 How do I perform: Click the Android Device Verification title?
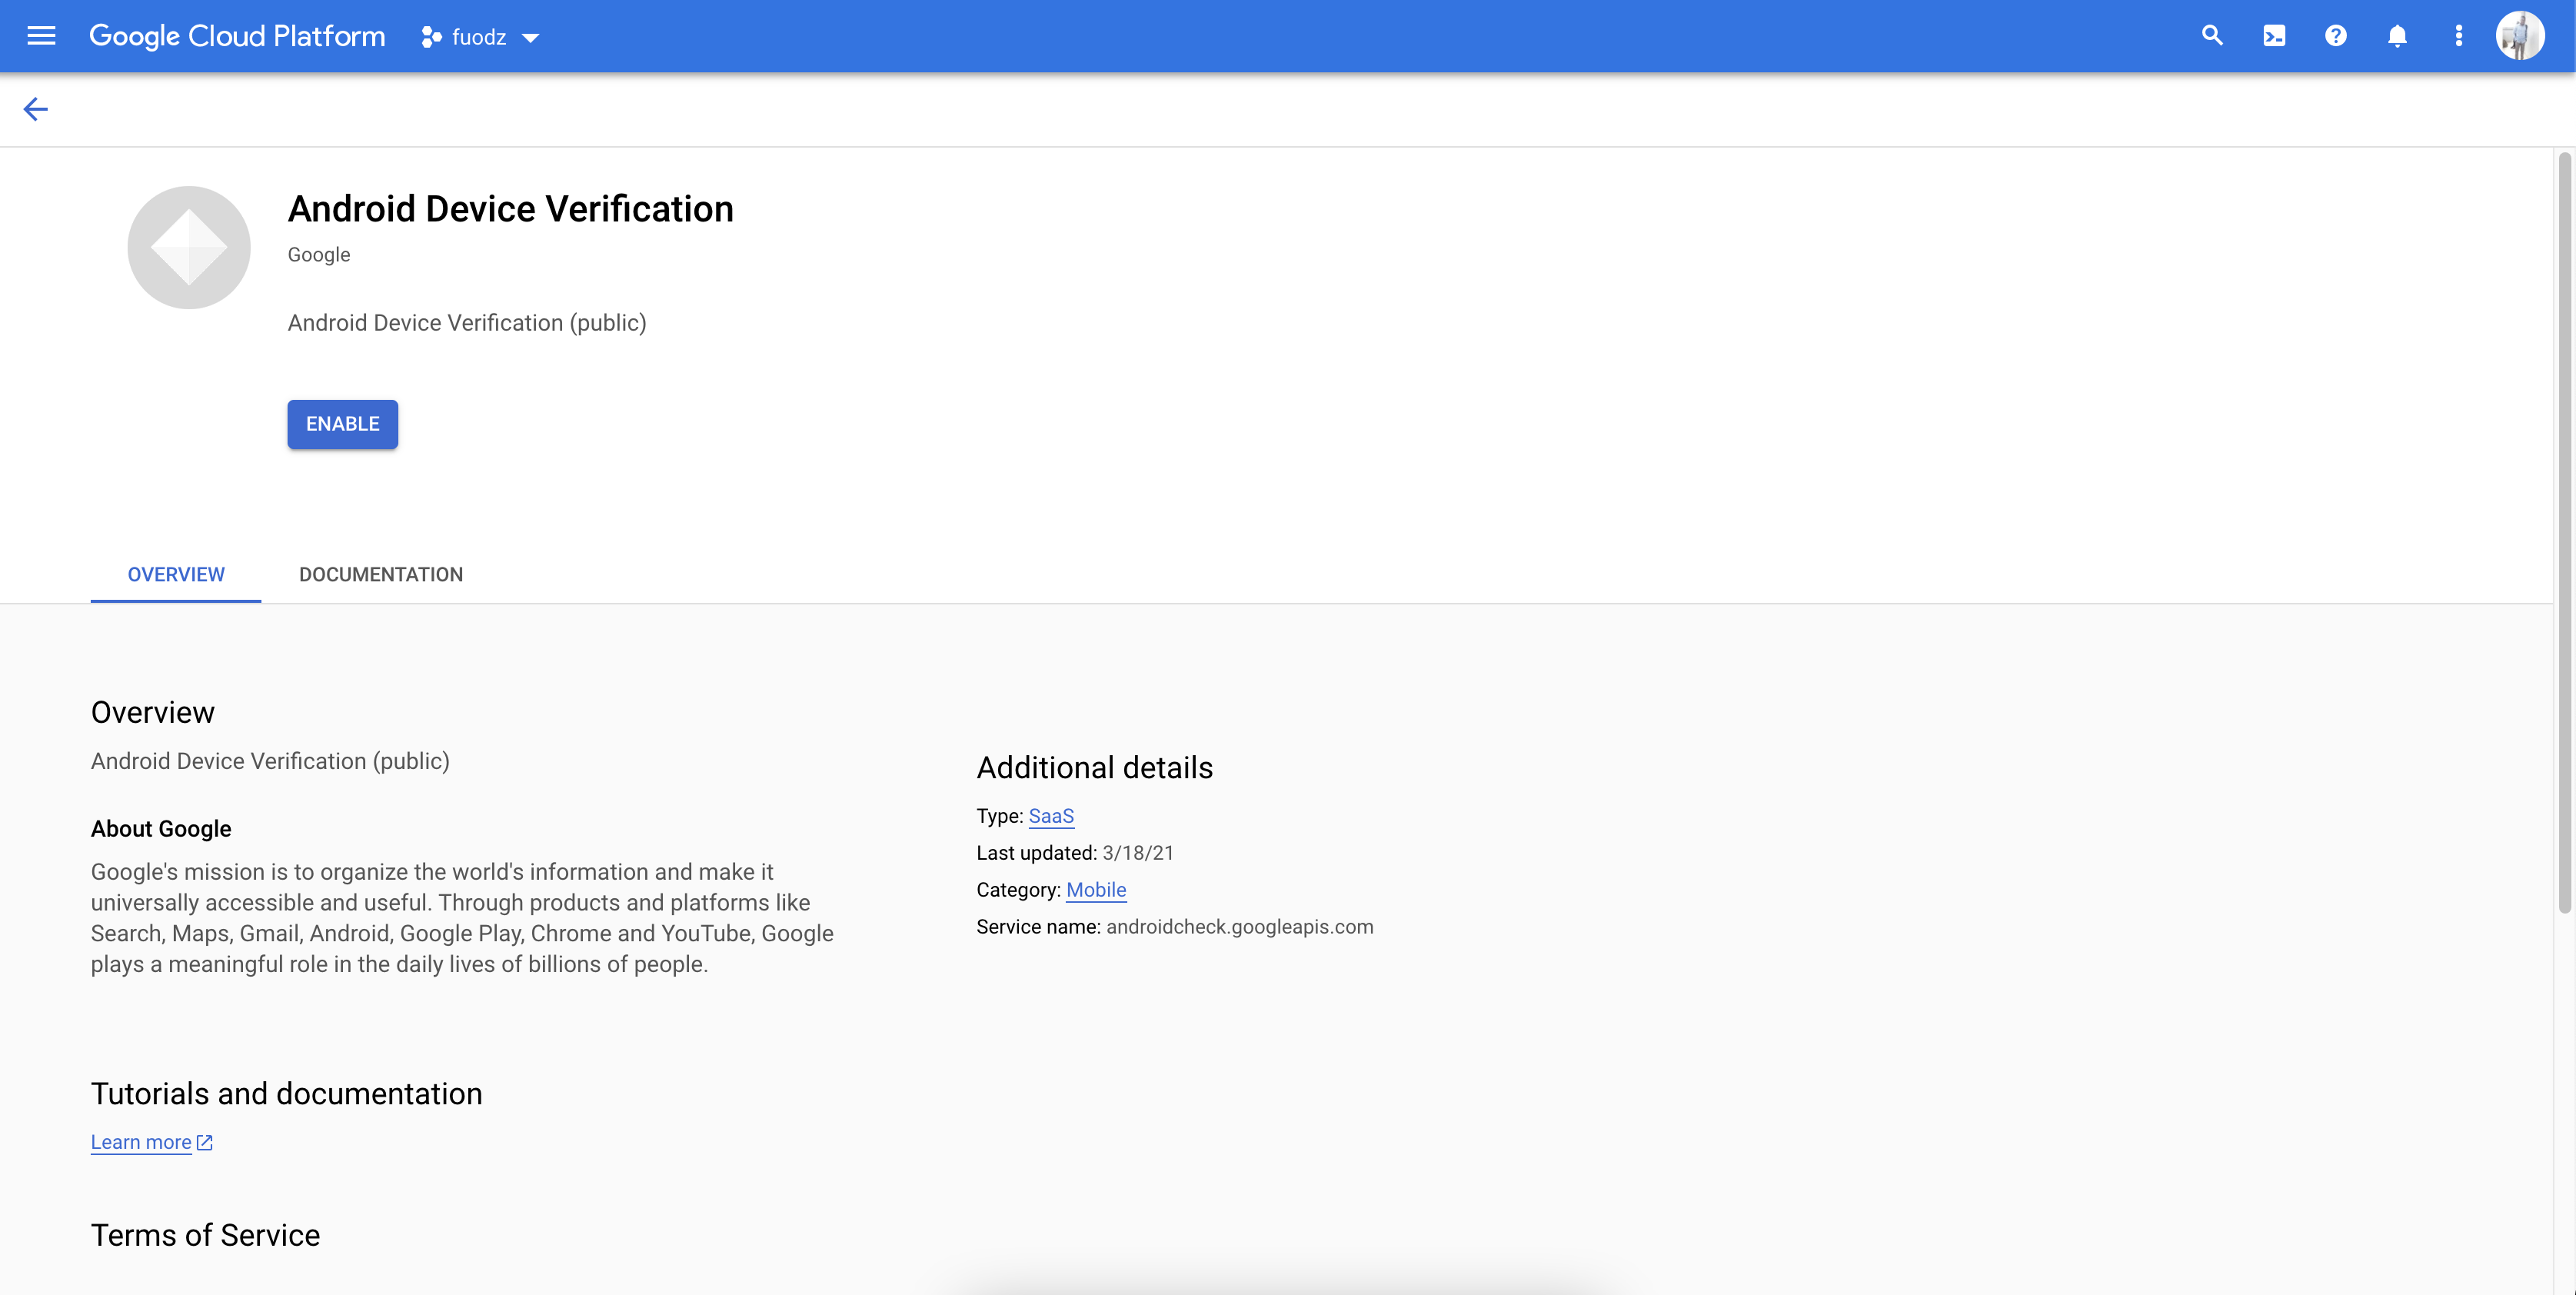511,209
